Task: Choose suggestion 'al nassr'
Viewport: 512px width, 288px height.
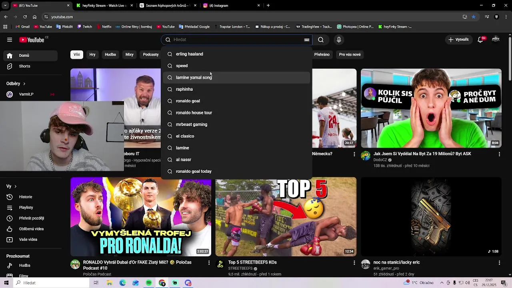Action: (236, 160)
